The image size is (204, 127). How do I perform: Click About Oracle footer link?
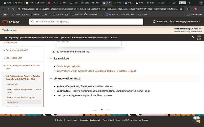[72, 120]
